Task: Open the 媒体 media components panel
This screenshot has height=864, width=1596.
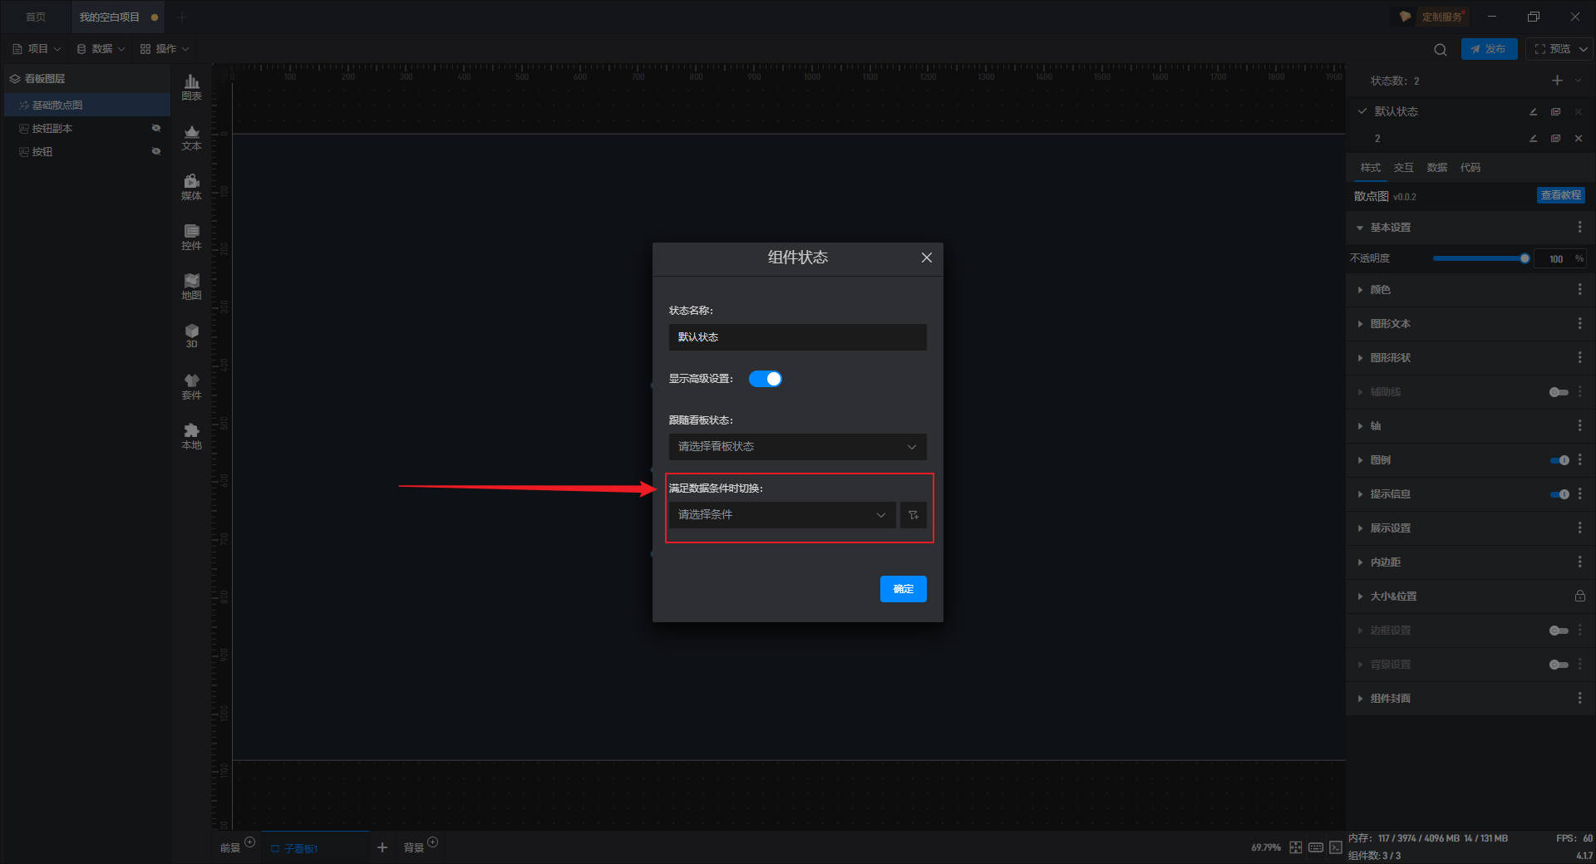Action: [191, 187]
